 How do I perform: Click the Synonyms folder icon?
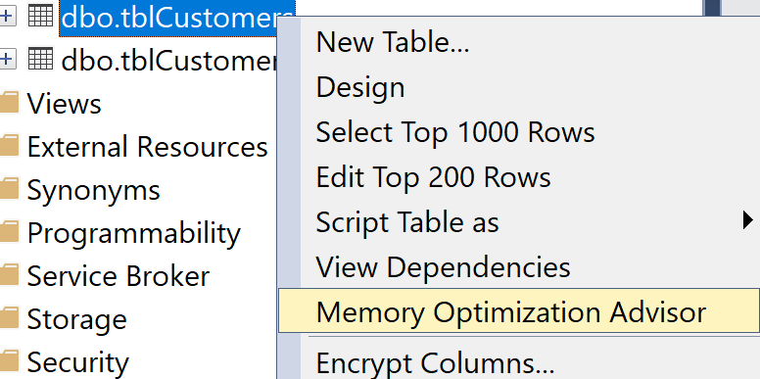tap(9, 189)
